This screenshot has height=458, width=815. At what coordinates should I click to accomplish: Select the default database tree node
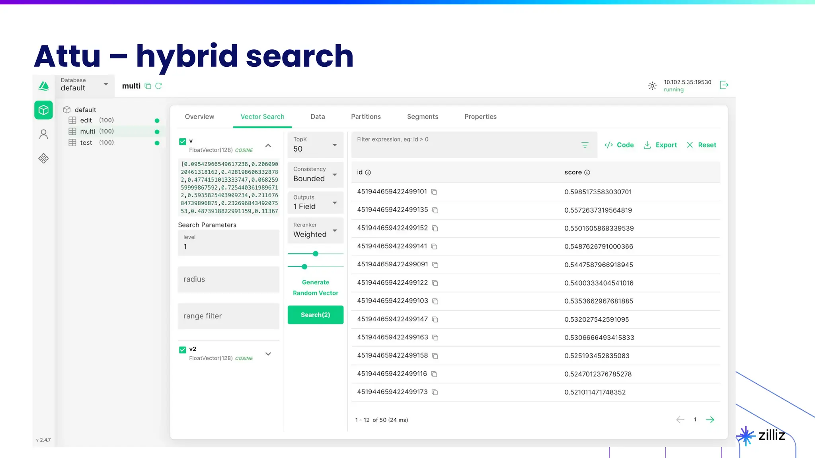(85, 110)
